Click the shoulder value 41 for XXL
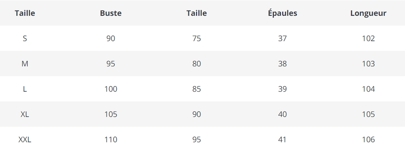Image resolution: width=405 pixels, height=153 pixels. pos(282,140)
